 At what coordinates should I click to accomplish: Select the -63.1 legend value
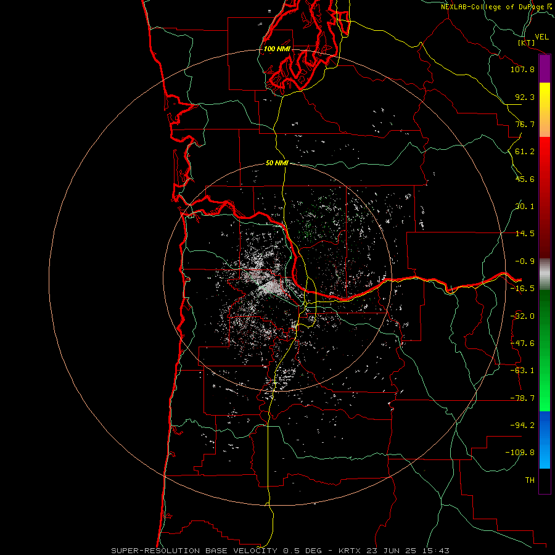(522, 371)
